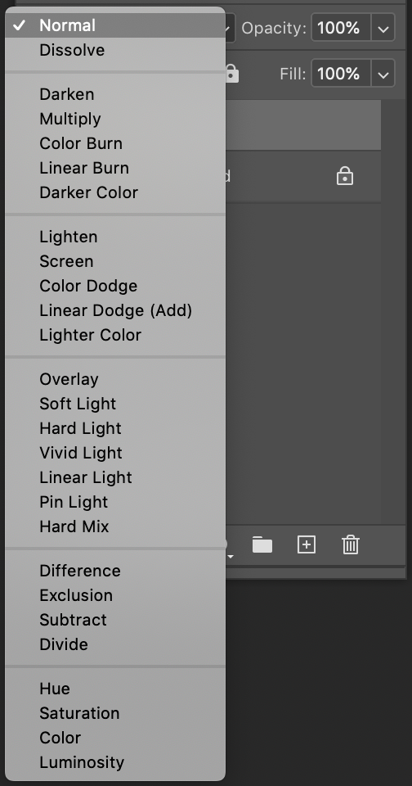Click the lock-all icon beside Fill

click(x=231, y=73)
